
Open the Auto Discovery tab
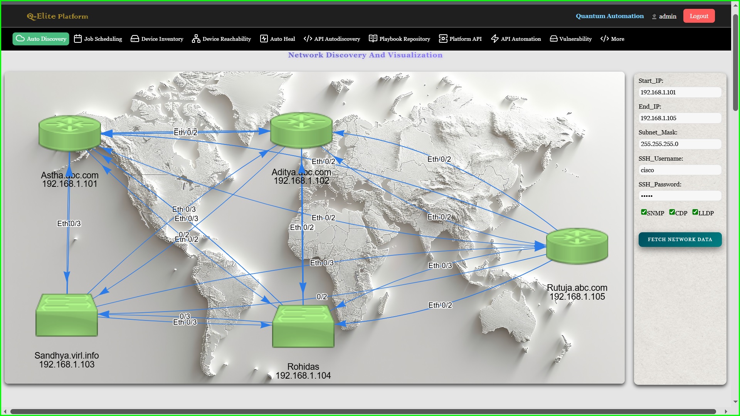pos(41,39)
